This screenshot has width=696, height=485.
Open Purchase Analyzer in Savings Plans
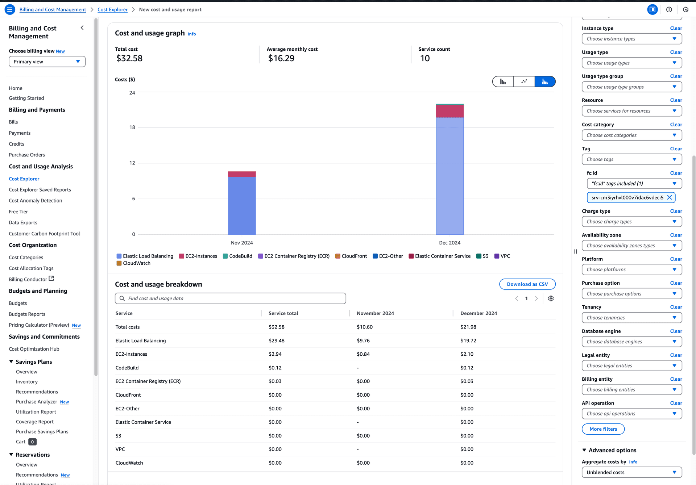37,402
